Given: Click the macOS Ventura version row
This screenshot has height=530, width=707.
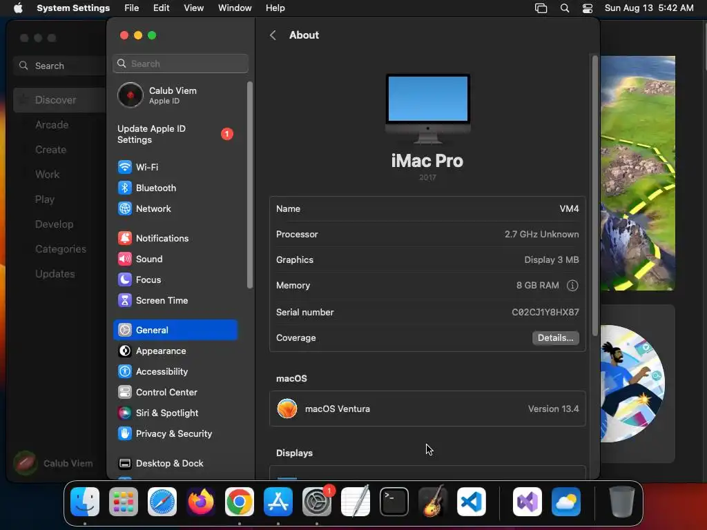Looking at the screenshot, I should (427, 409).
